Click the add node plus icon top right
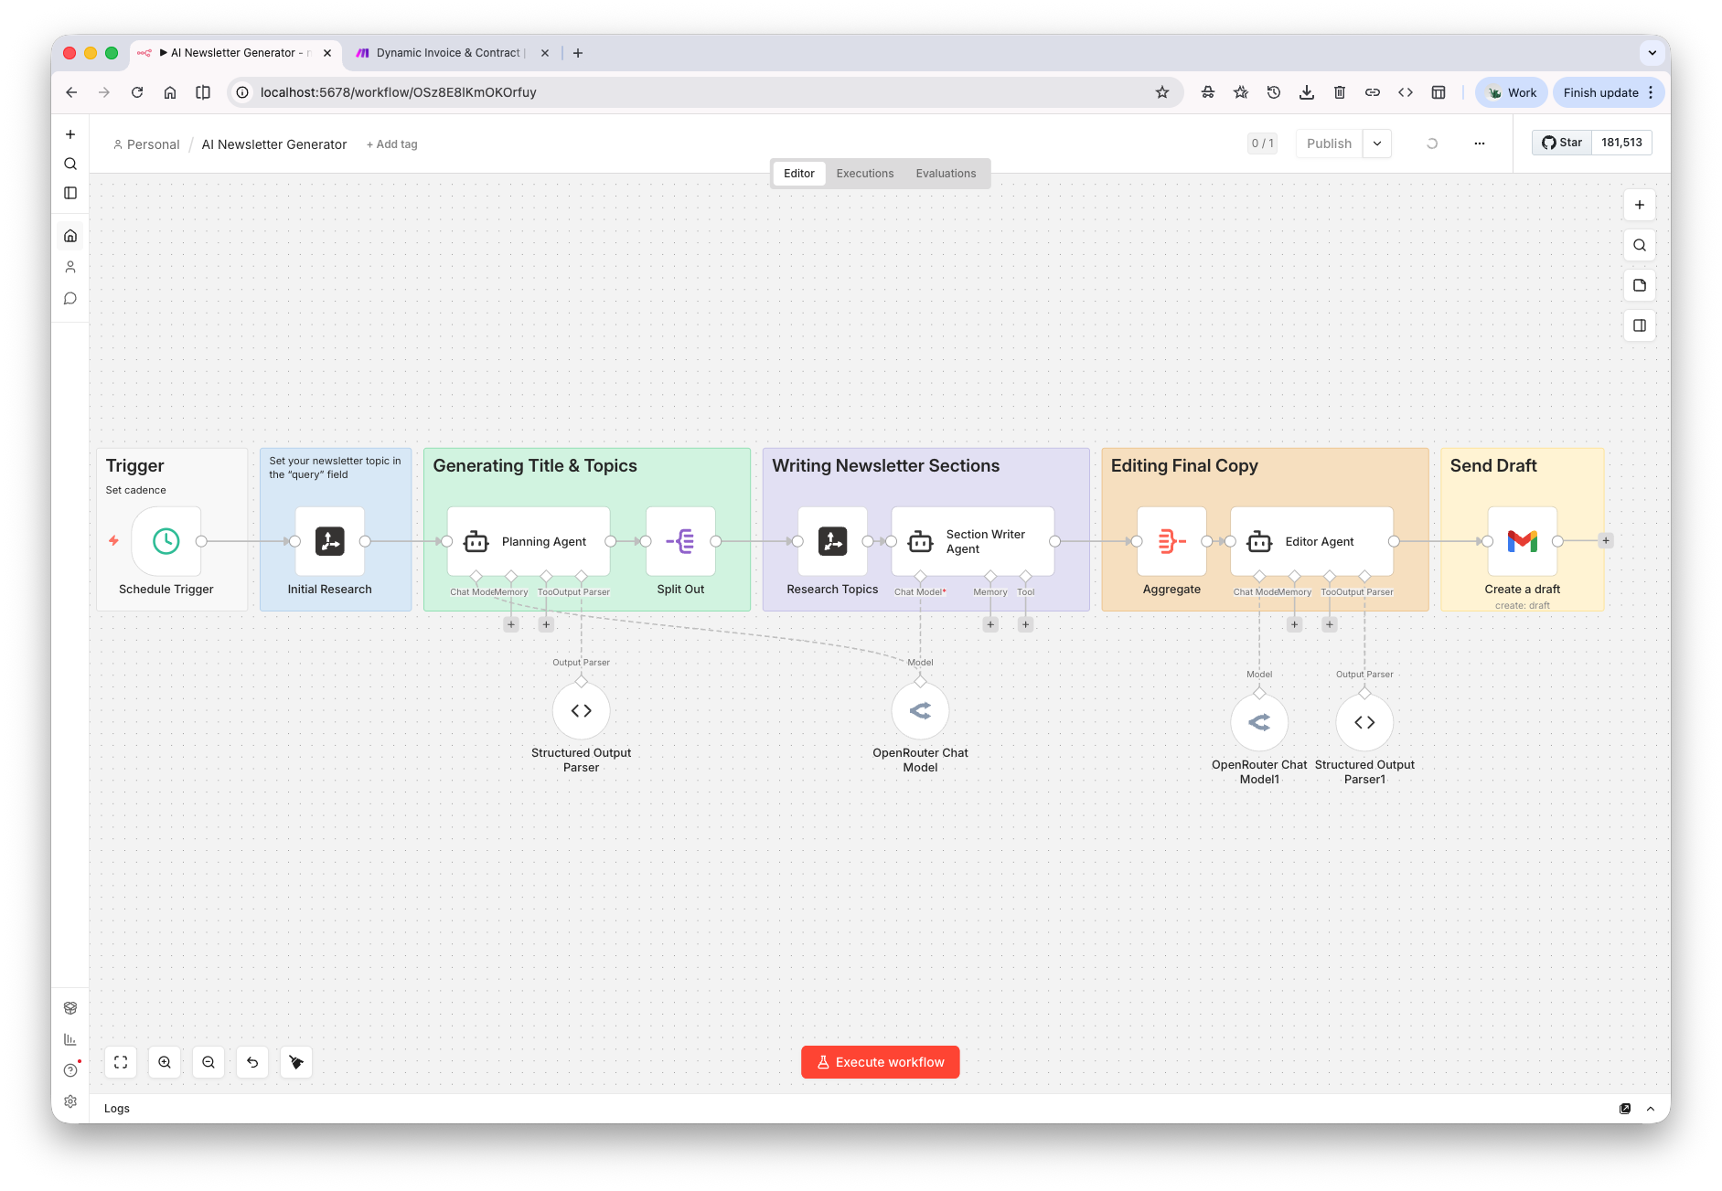The image size is (1722, 1191). 1640,204
